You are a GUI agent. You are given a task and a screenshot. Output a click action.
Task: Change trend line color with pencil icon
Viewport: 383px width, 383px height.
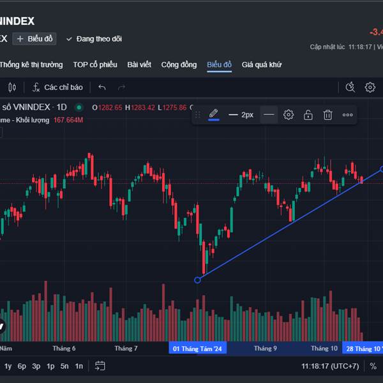(x=214, y=114)
